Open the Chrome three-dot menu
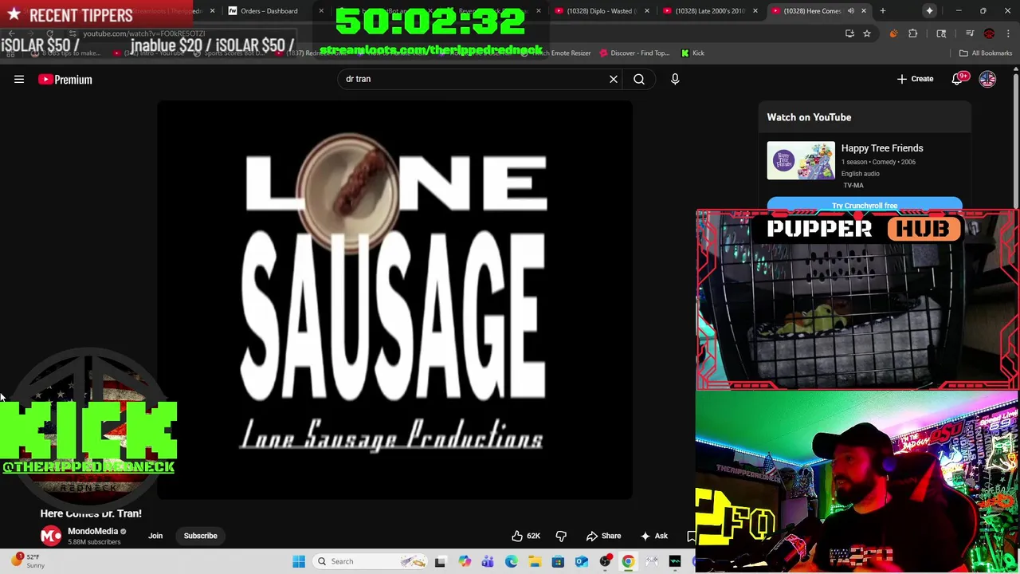The image size is (1020, 574). [x=1008, y=33]
